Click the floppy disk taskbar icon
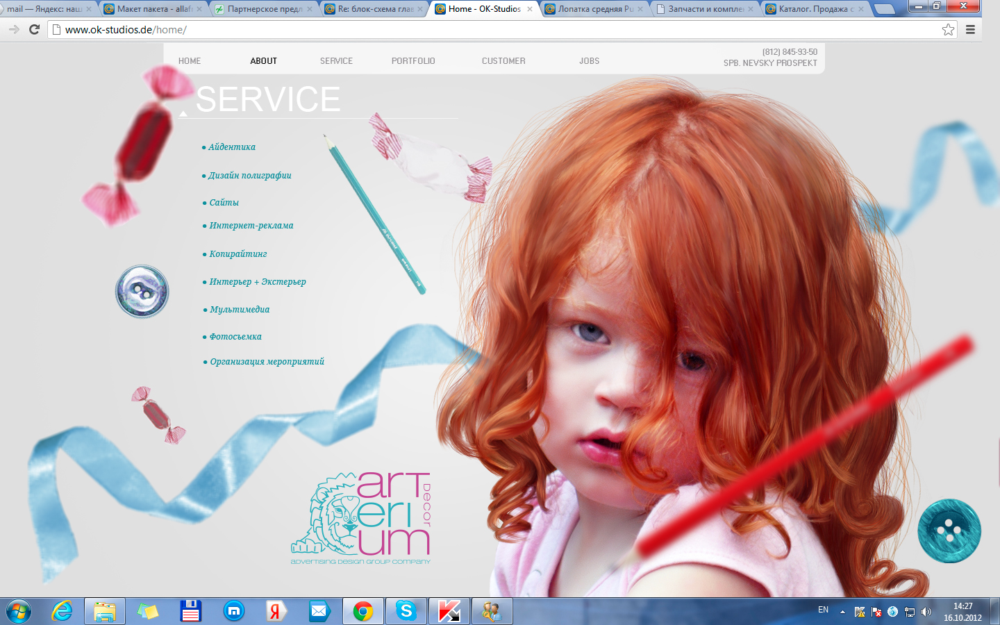 pos(190,611)
